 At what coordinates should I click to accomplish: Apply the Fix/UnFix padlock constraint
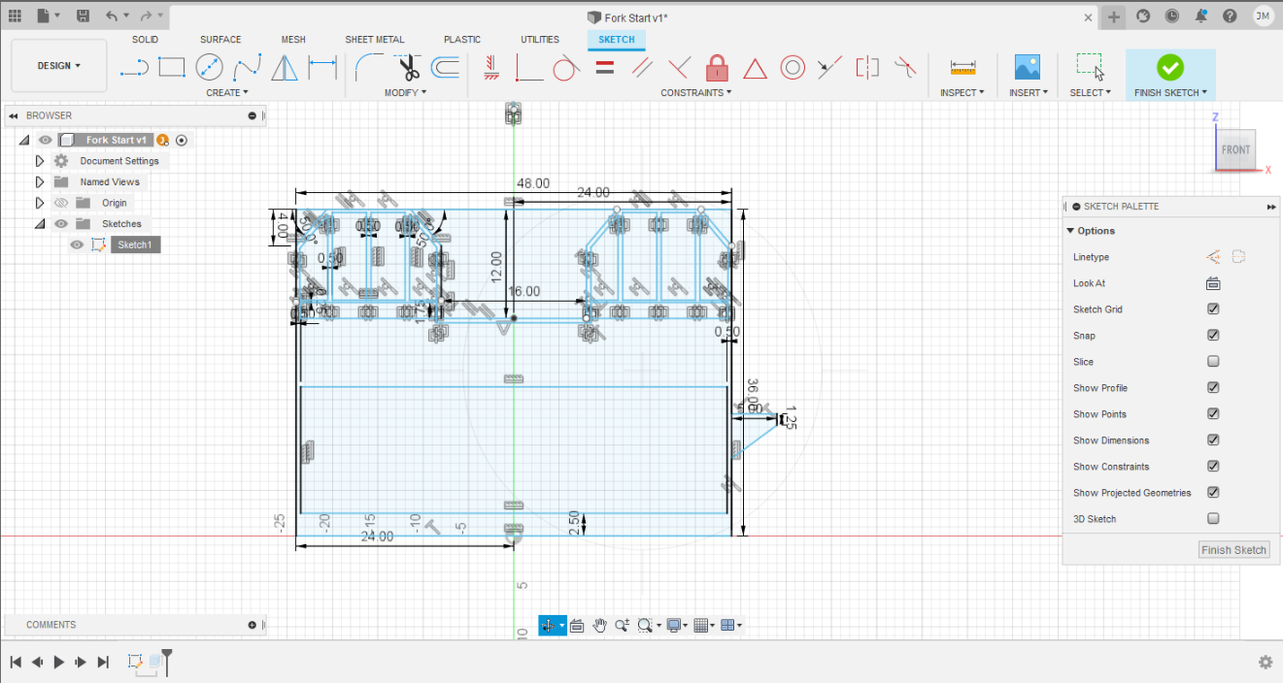coord(716,68)
